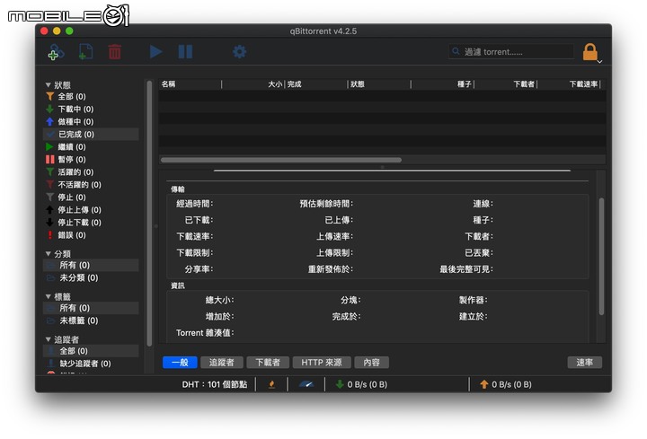Select the 已完成 (0) filter
Image resolution: width=647 pixels, height=439 pixels.
91,135
